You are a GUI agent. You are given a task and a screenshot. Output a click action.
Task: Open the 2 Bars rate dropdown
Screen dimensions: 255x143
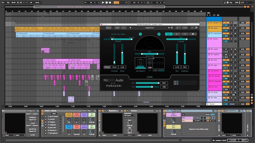(x=158, y=70)
